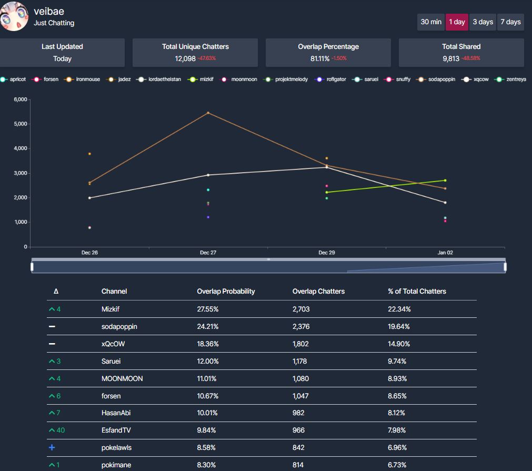Click Mizkif's 27.55% overlap probability cell

click(x=207, y=309)
